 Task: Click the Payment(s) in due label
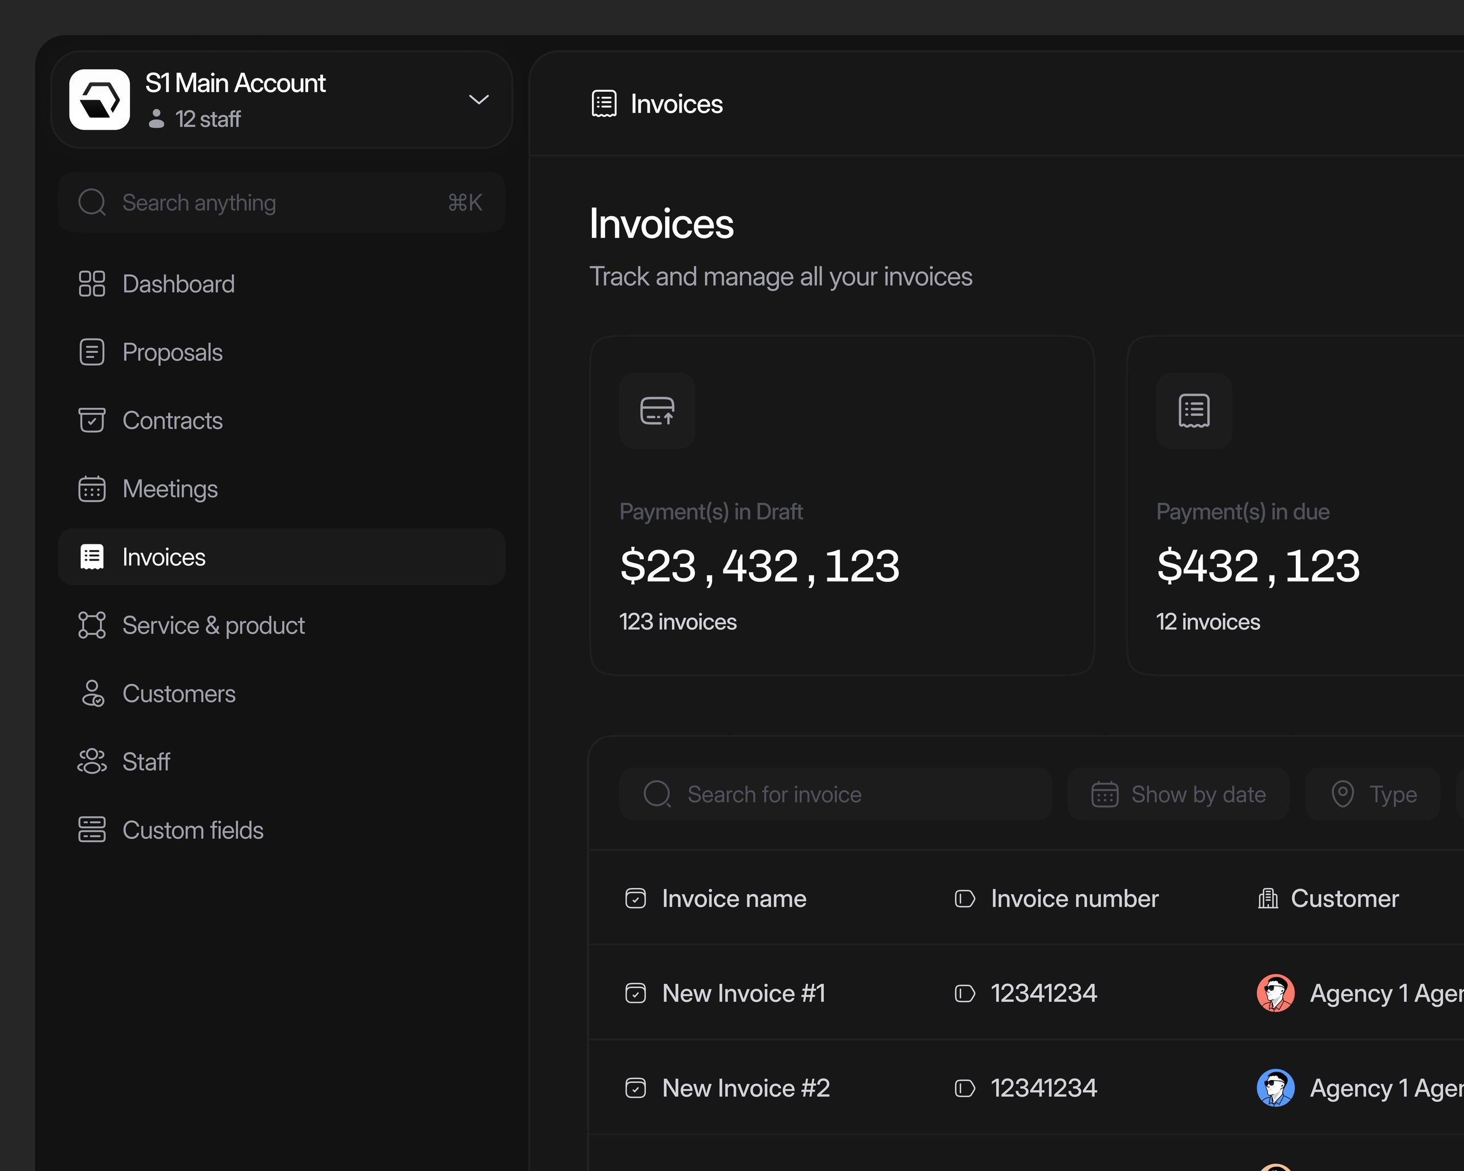pos(1243,511)
